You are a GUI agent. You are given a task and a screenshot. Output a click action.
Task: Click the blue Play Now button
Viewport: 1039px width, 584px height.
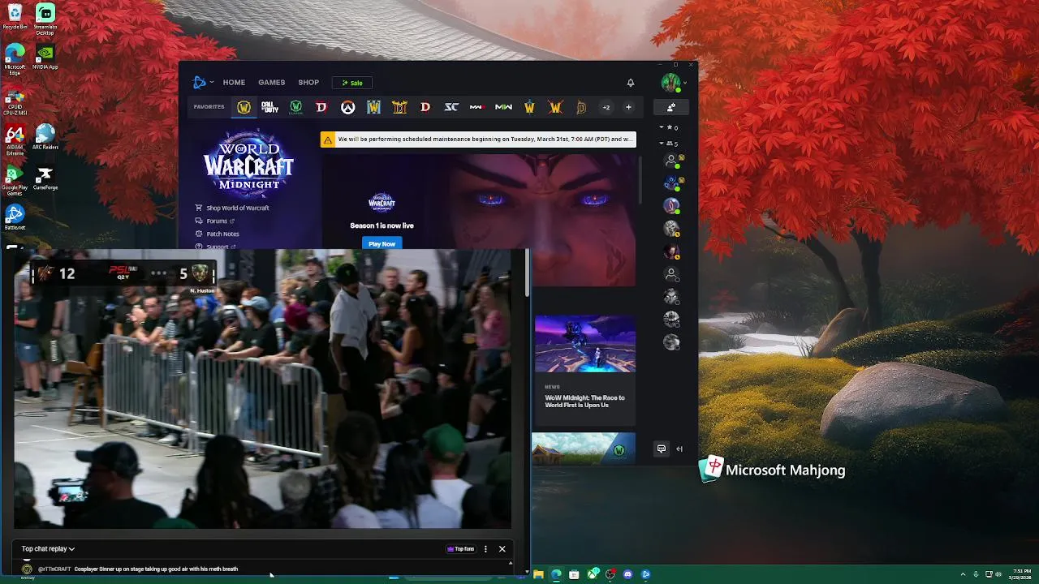382,243
